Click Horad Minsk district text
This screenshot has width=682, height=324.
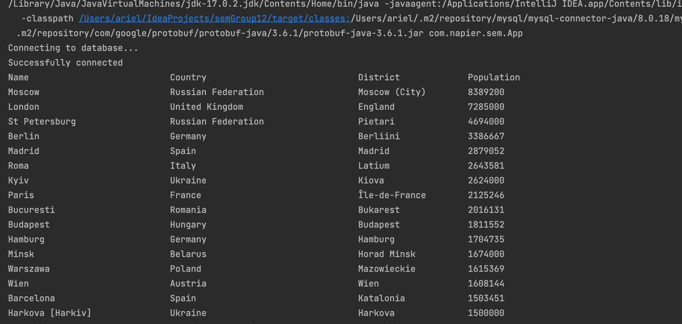(387, 254)
